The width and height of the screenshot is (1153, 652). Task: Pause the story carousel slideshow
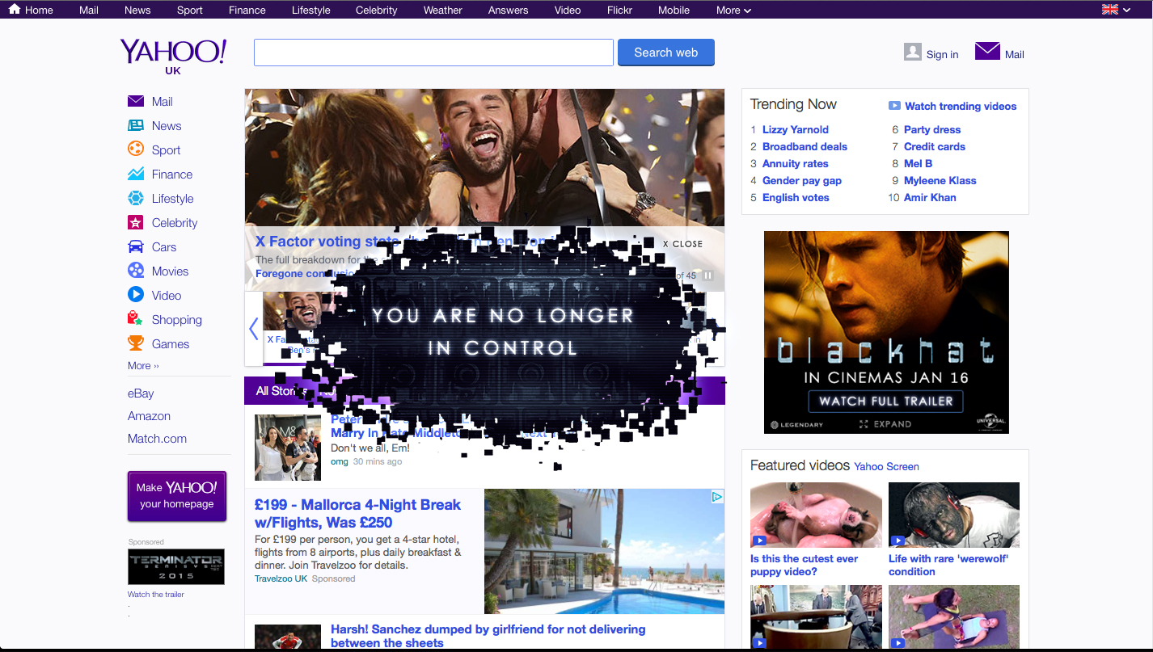coord(708,276)
